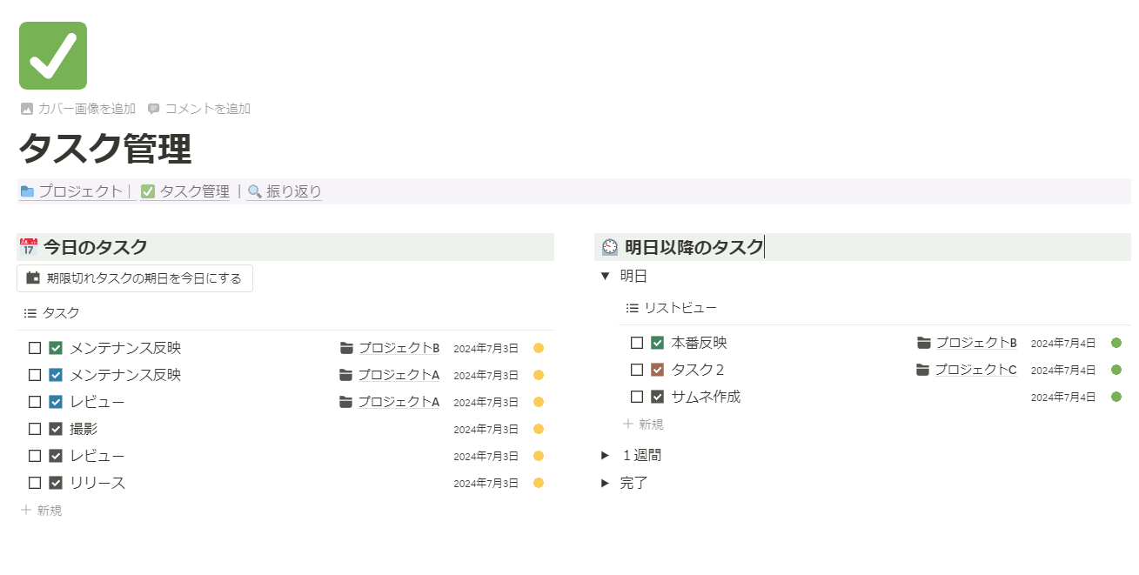Check the checkbox for 撮影 task
1139x575 pixels.
[x=35, y=429]
